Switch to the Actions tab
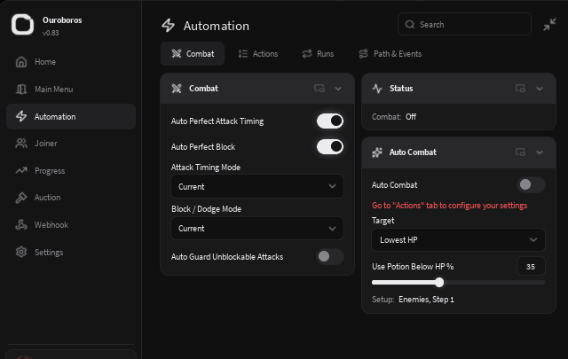Screen dimensions: 568x359 (258, 54)
